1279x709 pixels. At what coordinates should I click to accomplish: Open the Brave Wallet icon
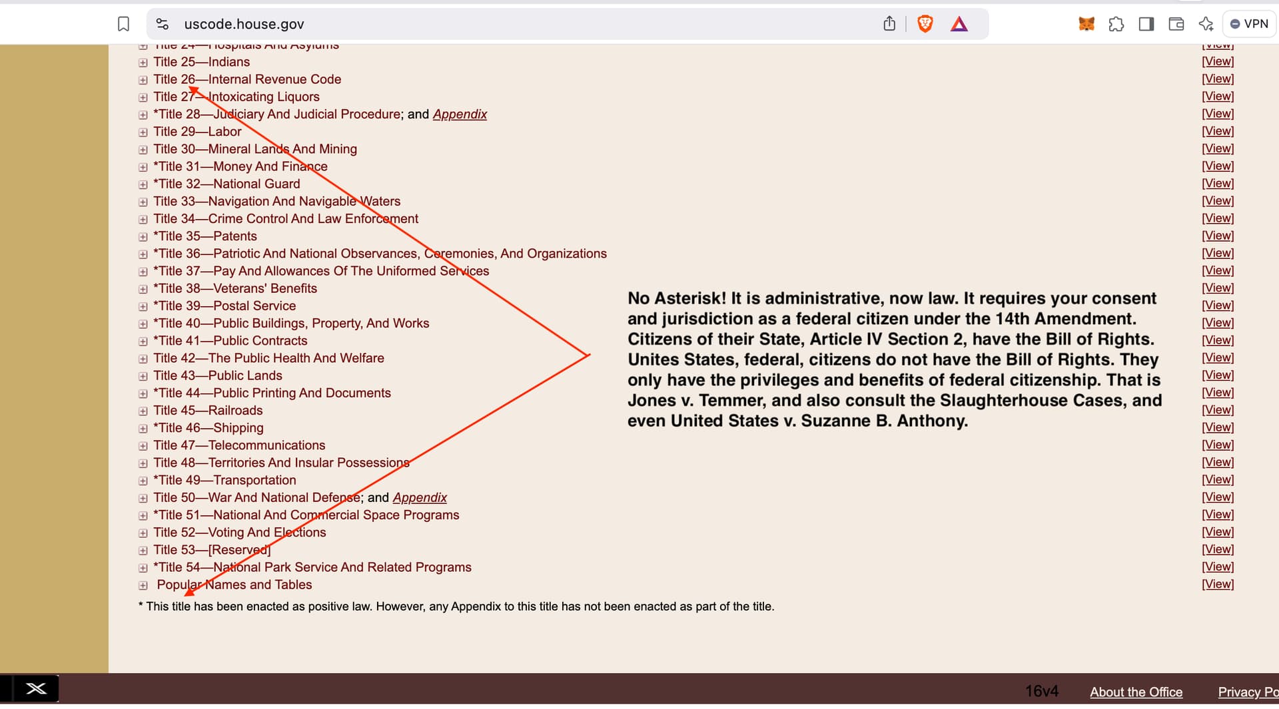click(x=1176, y=24)
